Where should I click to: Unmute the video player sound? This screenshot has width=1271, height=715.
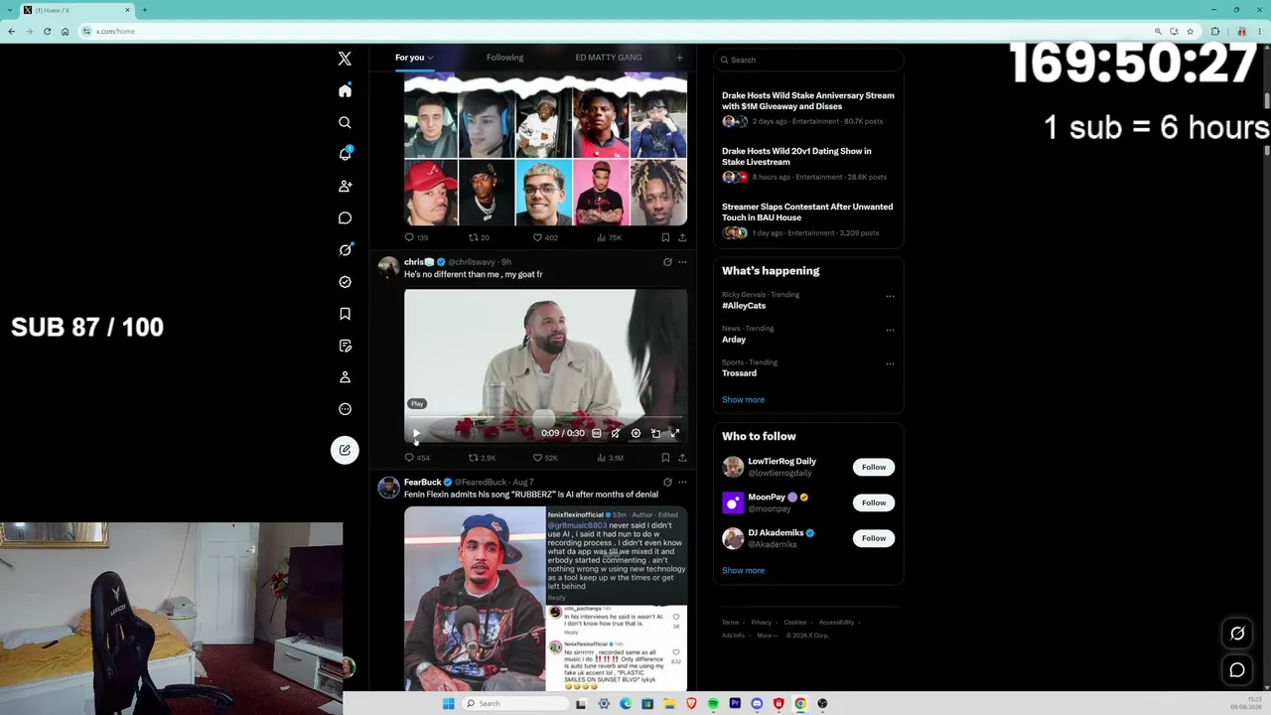616,433
